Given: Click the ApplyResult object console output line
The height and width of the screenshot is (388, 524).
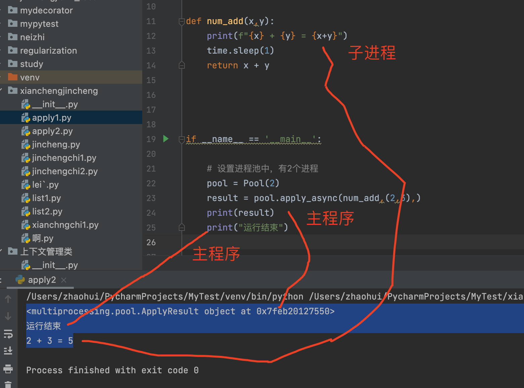Looking at the screenshot, I should point(180,311).
